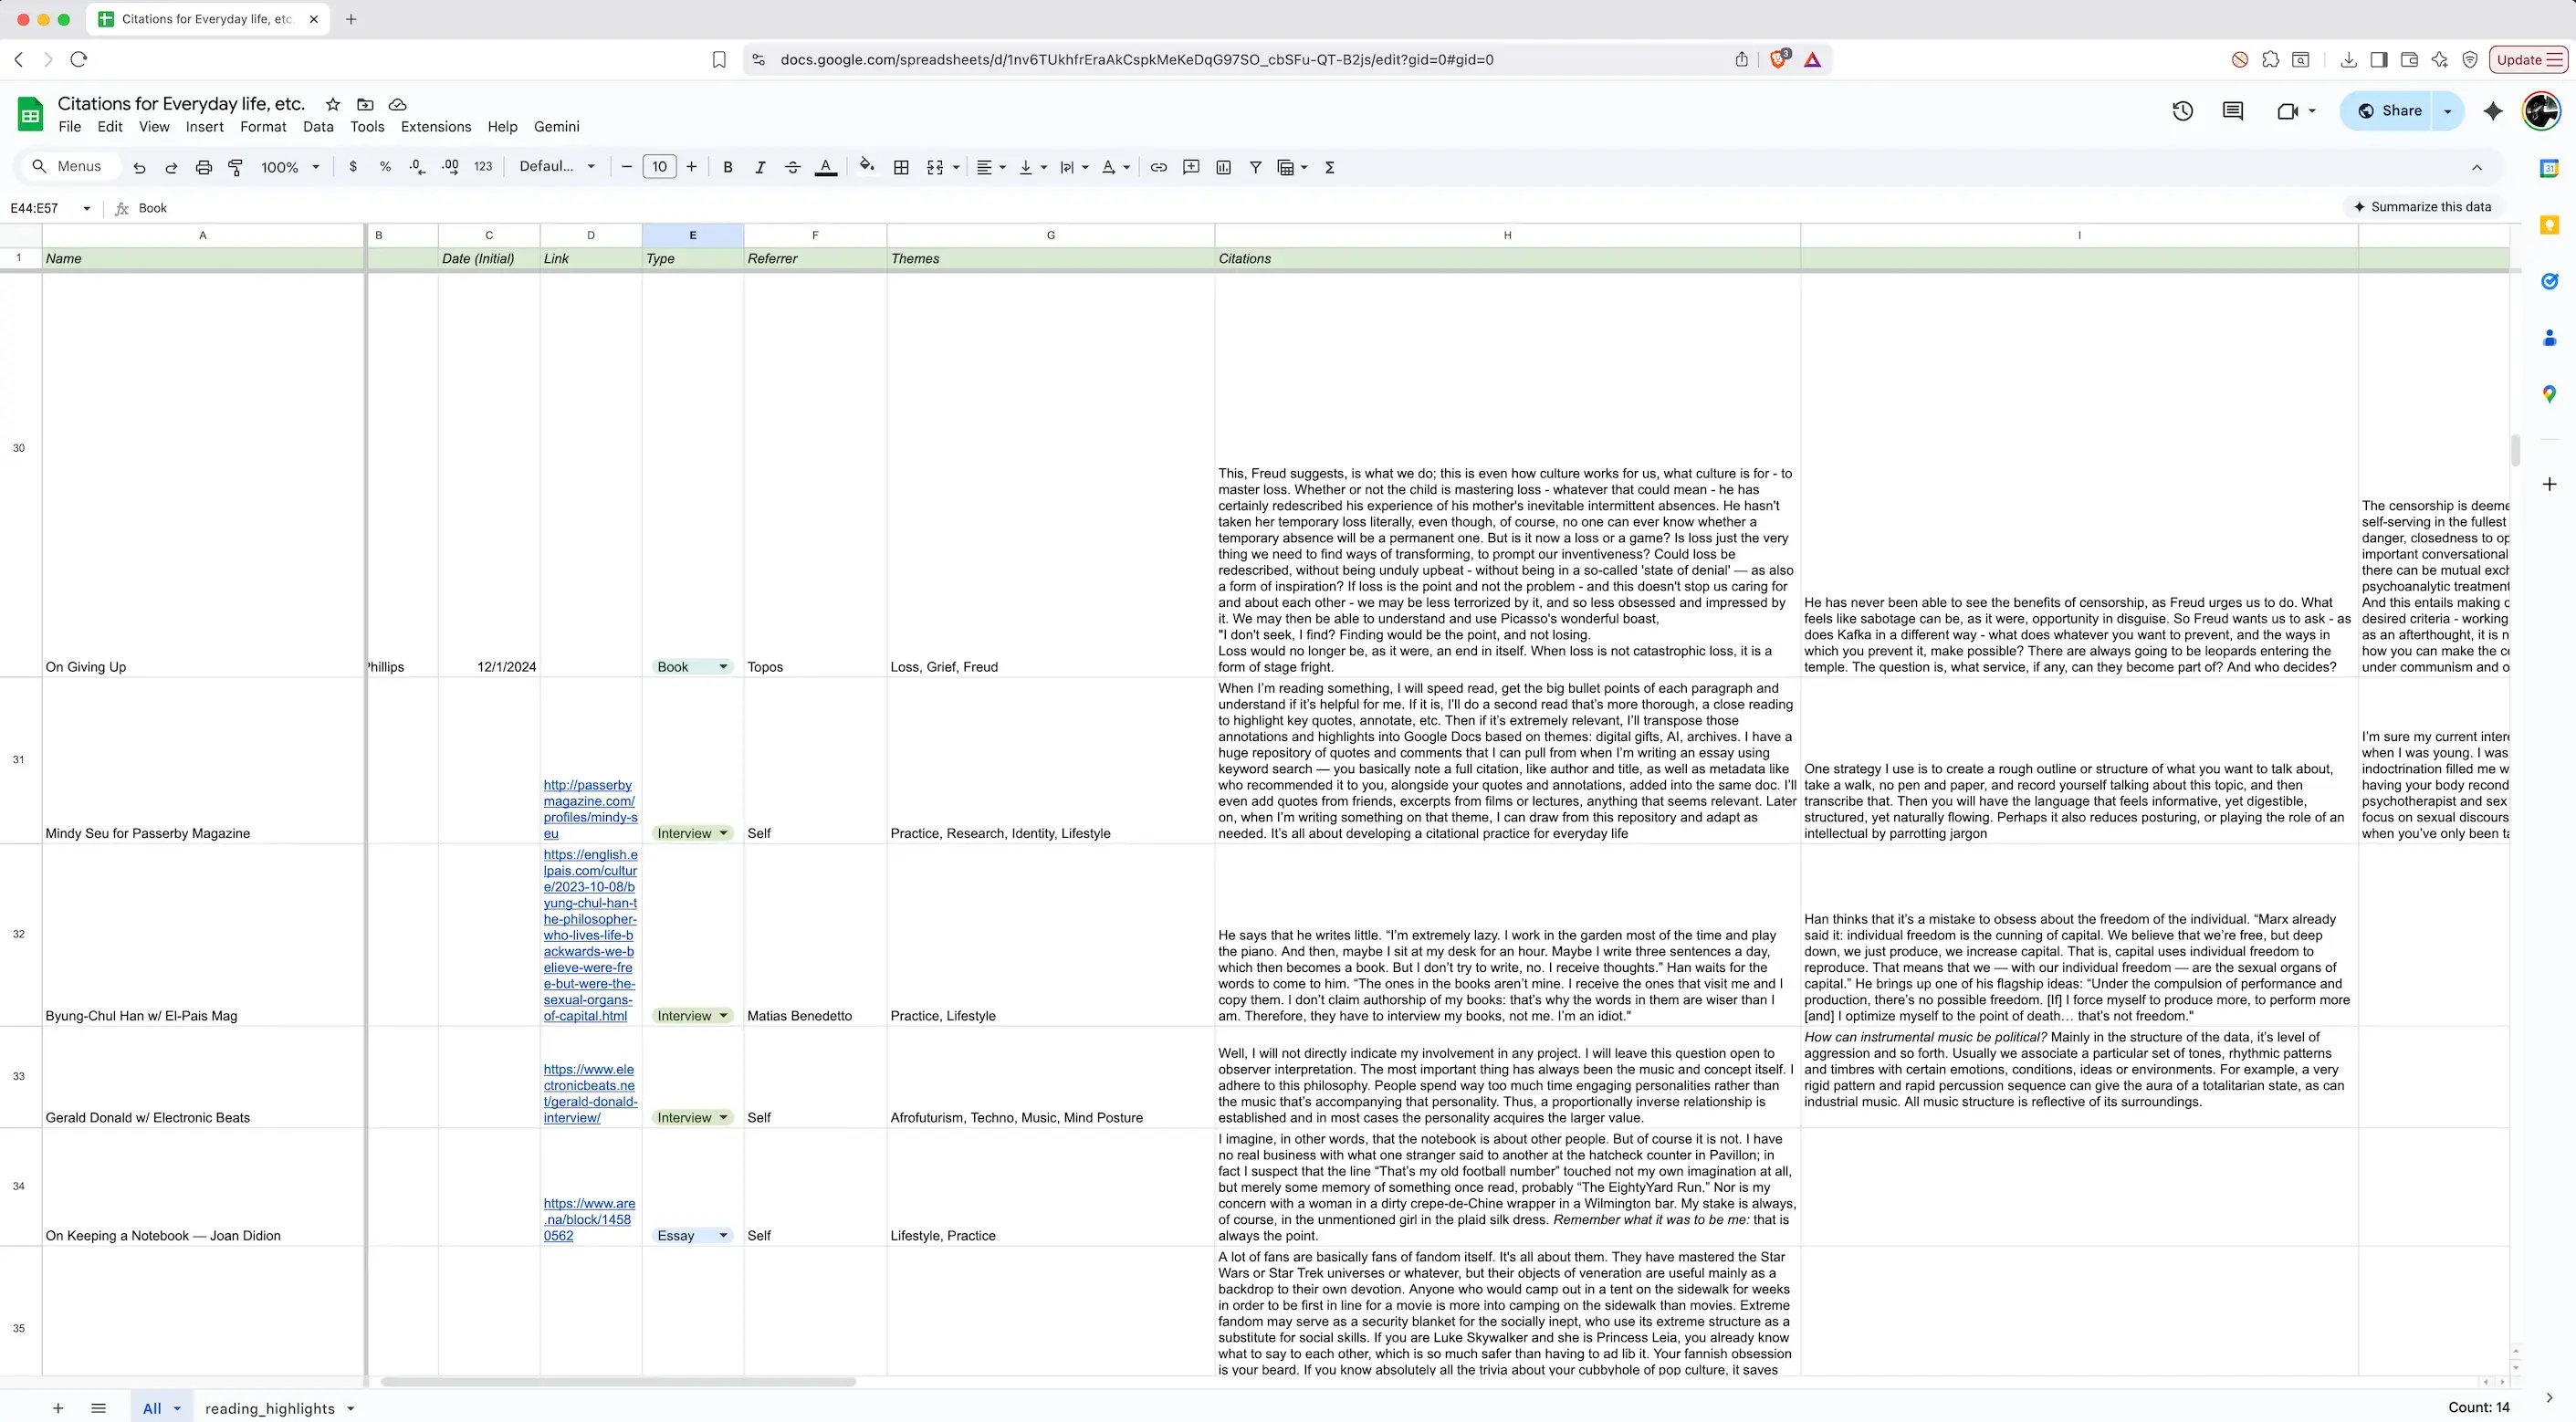
Task: Click the paint format roller icon
Action: [236, 167]
